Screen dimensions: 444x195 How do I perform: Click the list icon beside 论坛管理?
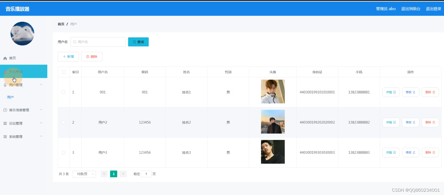pyautogui.click(x=5, y=123)
